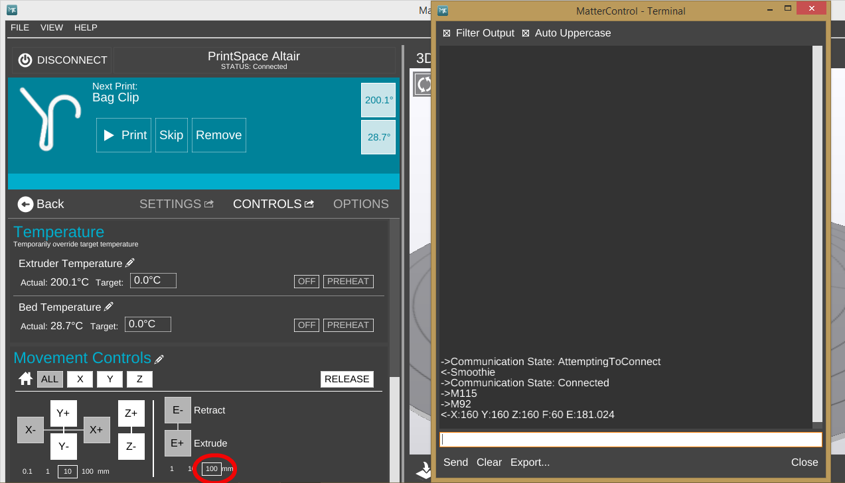Click the bed 28.7° temperature widget
Viewport: 845px width, 483px height.
tap(378, 137)
